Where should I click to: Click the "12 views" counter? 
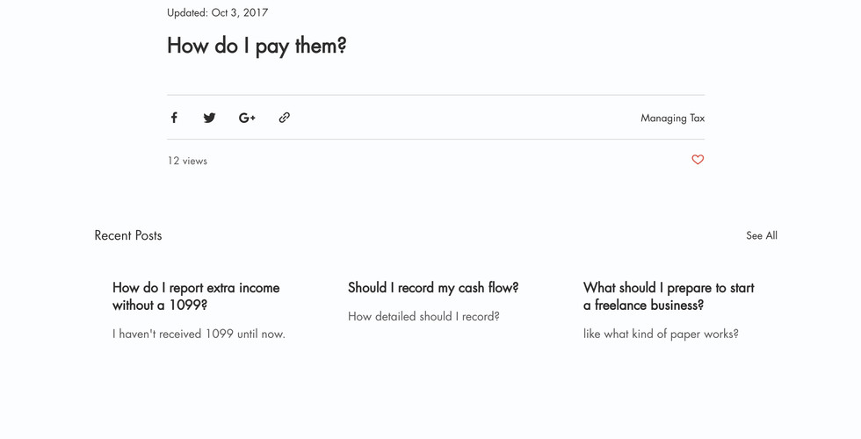(187, 161)
